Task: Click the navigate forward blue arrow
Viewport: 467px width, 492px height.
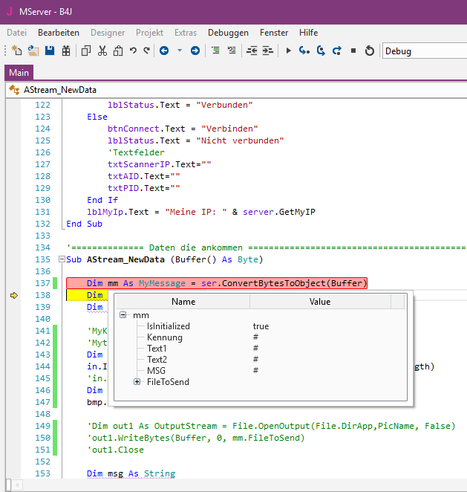Action: [x=195, y=51]
